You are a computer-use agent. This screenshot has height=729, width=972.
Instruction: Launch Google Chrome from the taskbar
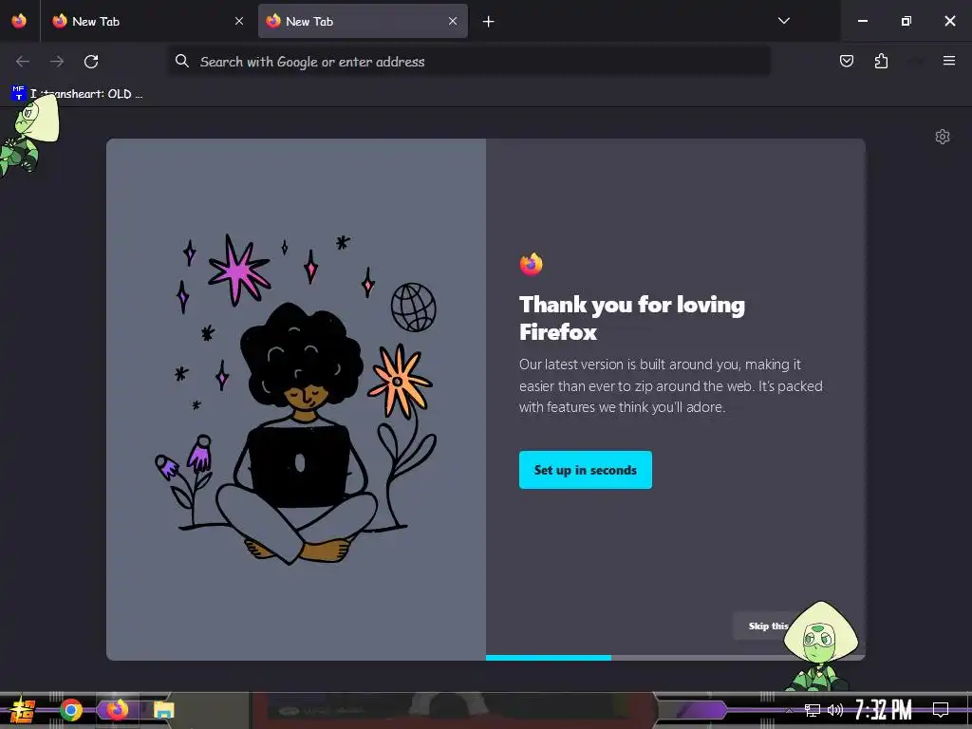point(70,710)
